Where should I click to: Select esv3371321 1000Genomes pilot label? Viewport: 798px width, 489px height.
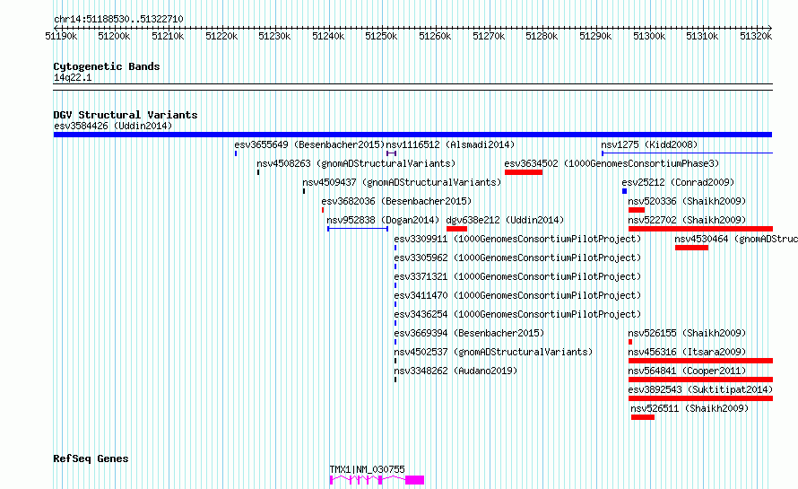click(x=517, y=276)
